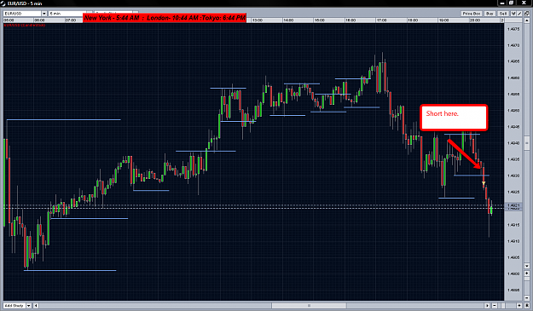Open the EUR/USD symbol dropdown arrow

(43, 14)
